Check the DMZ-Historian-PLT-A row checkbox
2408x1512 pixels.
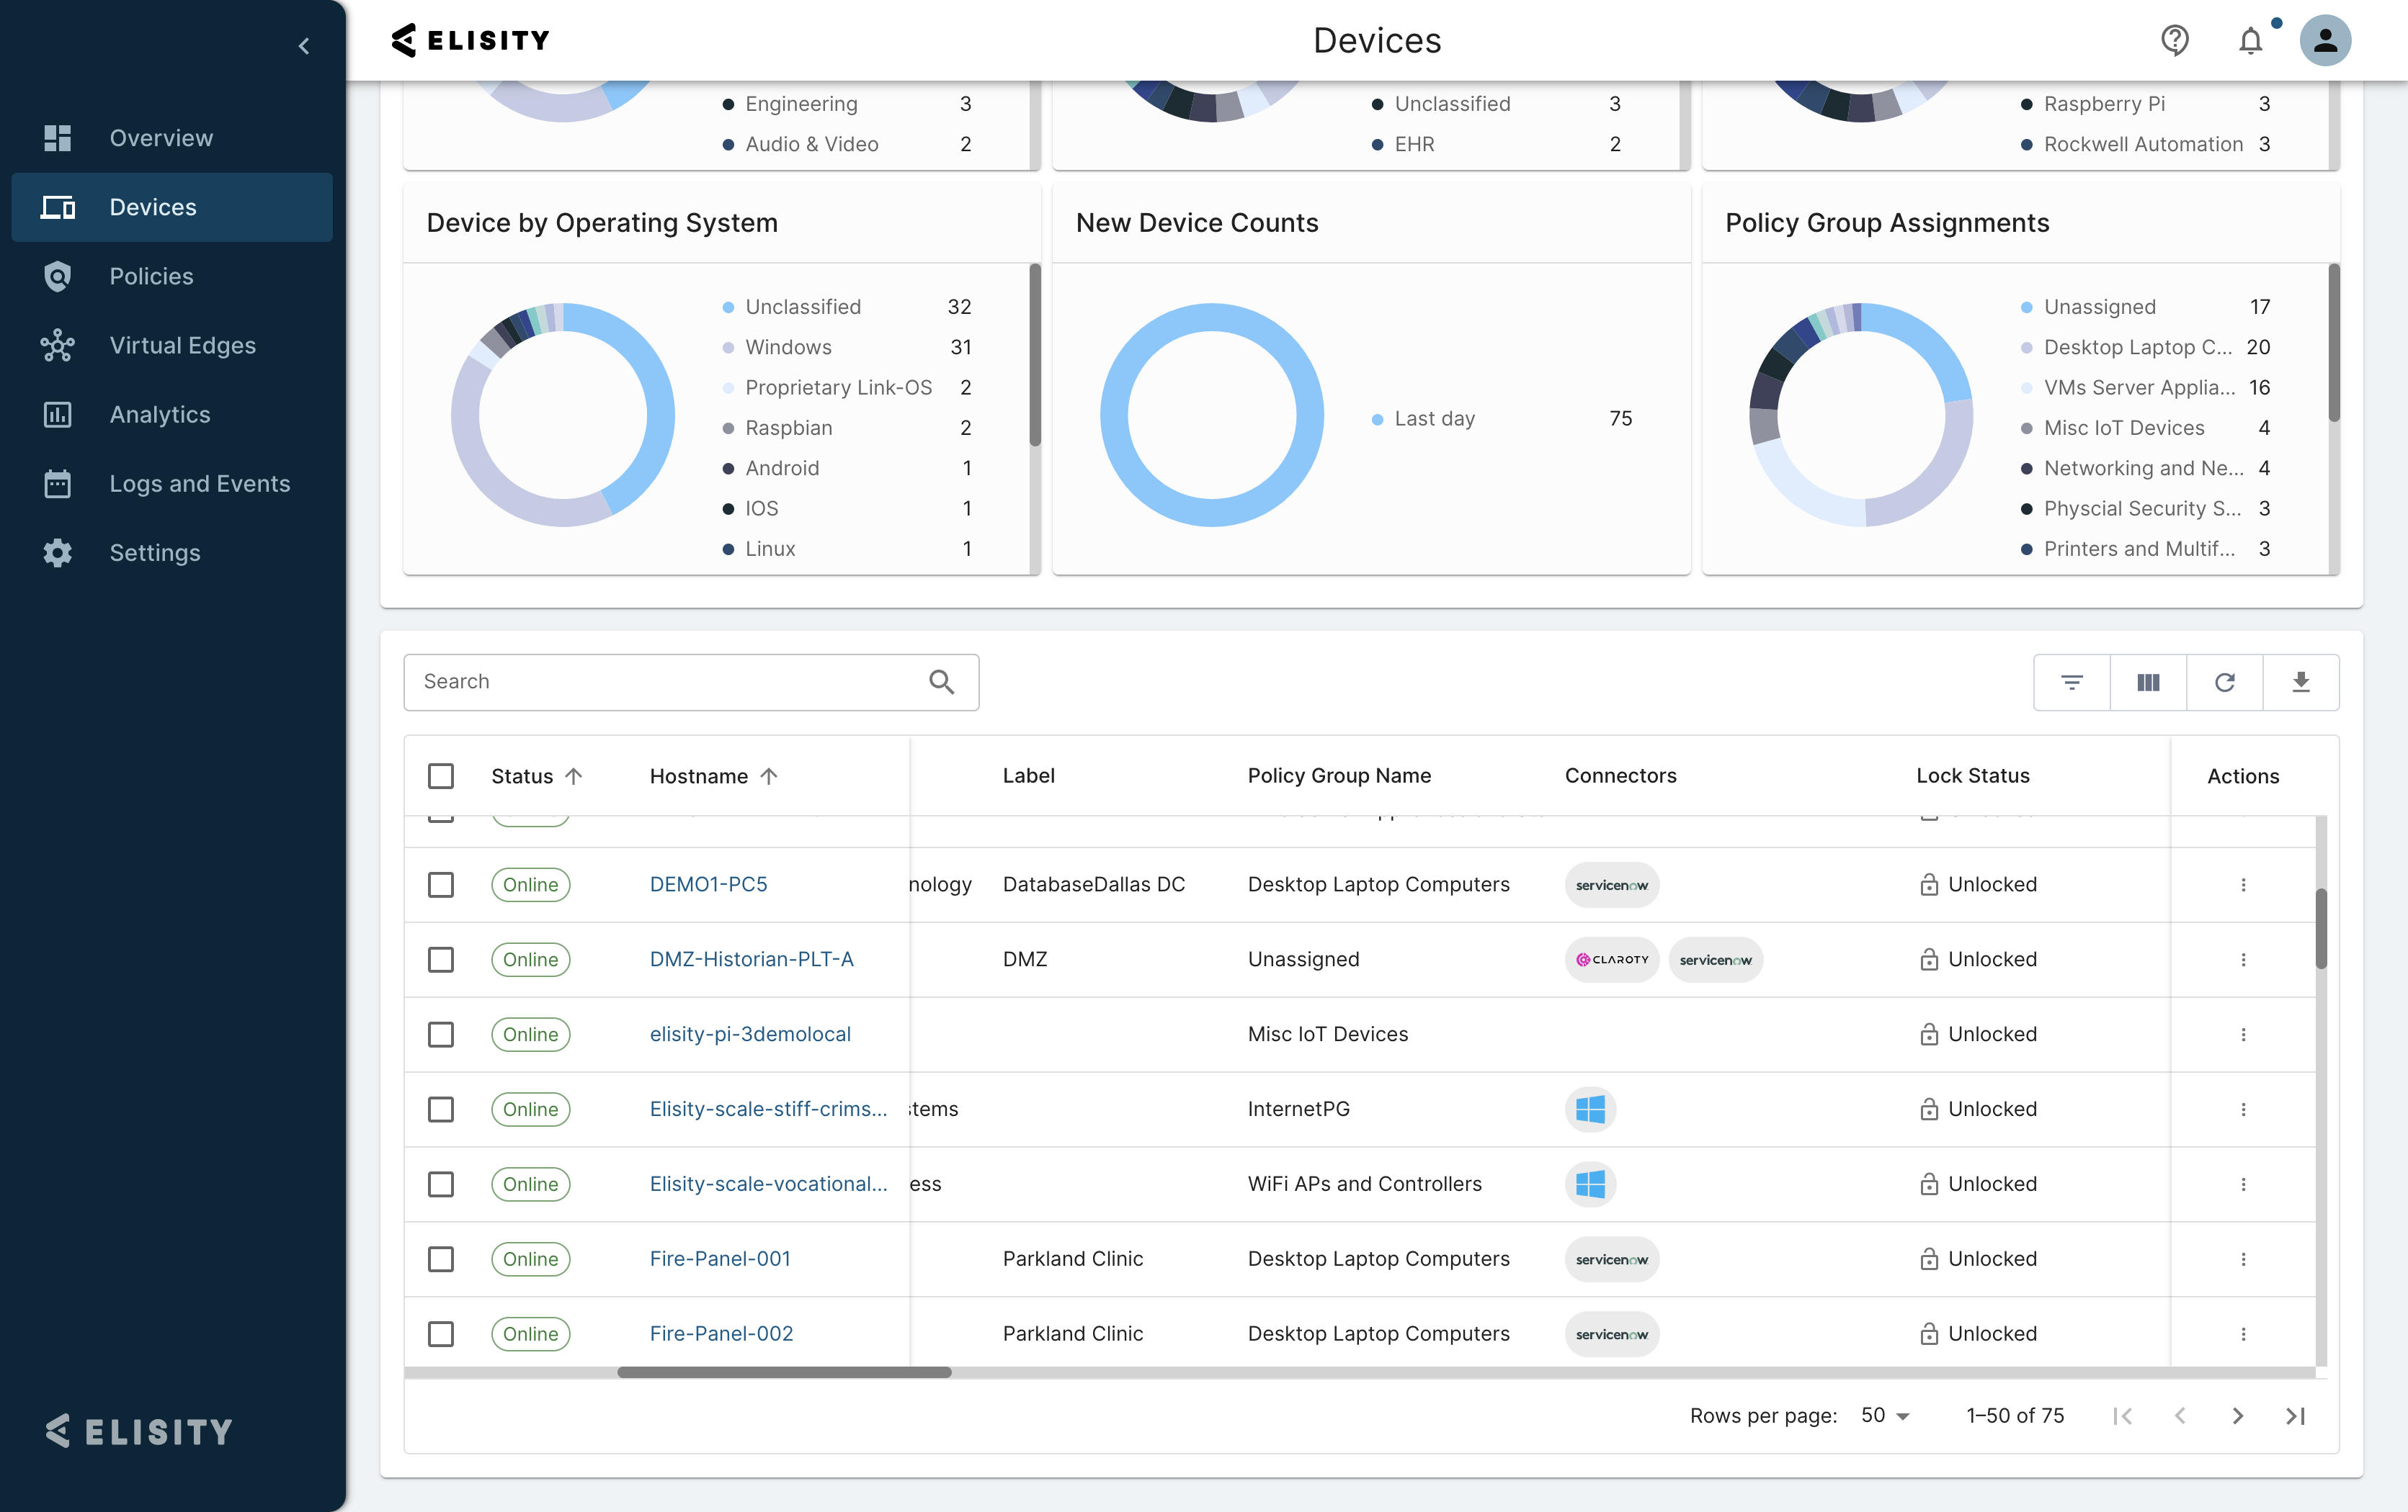pyautogui.click(x=441, y=959)
